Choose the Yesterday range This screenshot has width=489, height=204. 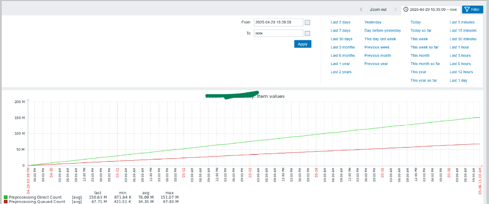tap(373, 23)
